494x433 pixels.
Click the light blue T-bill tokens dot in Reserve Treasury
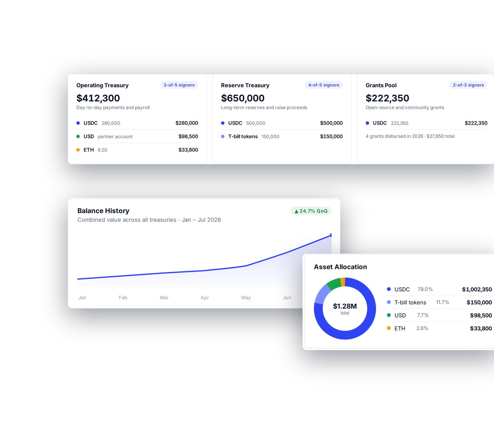coord(223,136)
